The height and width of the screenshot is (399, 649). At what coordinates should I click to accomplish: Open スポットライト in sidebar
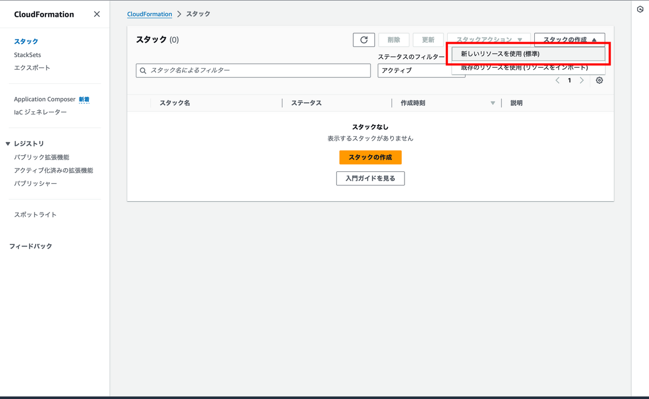tap(35, 215)
